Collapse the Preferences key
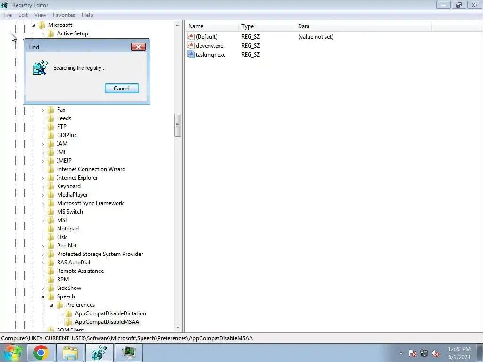Viewport: 483px width, 362px height. pyautogui.click(x=51, y=305)
